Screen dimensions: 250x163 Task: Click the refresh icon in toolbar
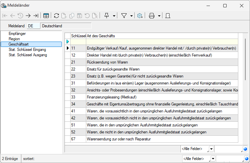coord(56,16)
